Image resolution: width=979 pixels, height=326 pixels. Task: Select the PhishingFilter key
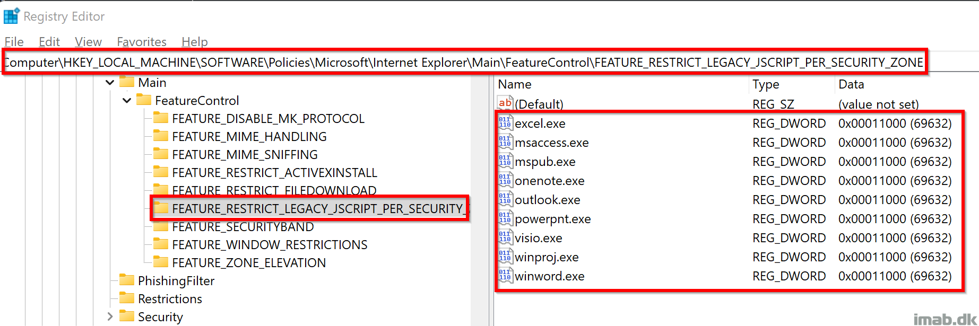pos(176,281)
